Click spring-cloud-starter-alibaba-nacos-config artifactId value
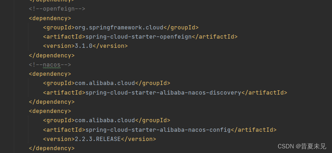 [158, 130]
